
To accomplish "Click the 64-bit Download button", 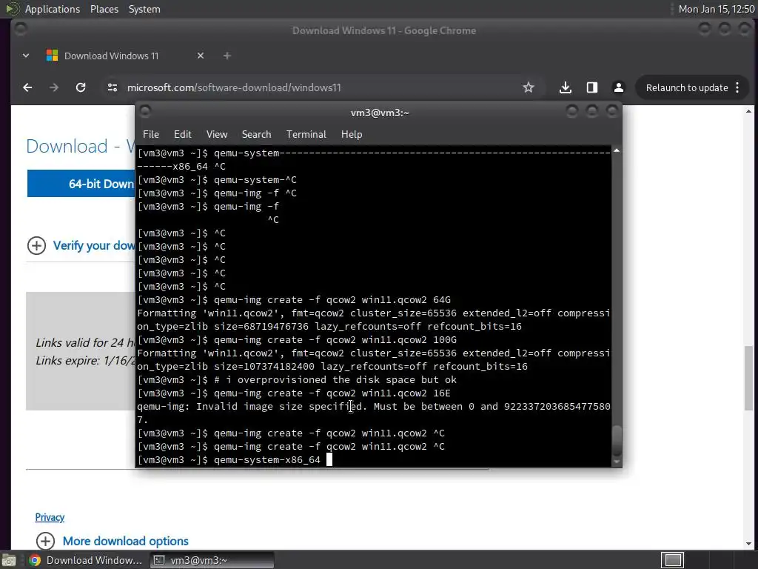I will coord(81,184).
